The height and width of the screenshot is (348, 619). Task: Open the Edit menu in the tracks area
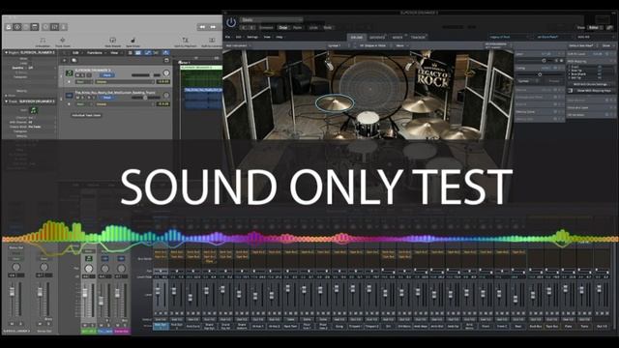(x=75, y=52)
